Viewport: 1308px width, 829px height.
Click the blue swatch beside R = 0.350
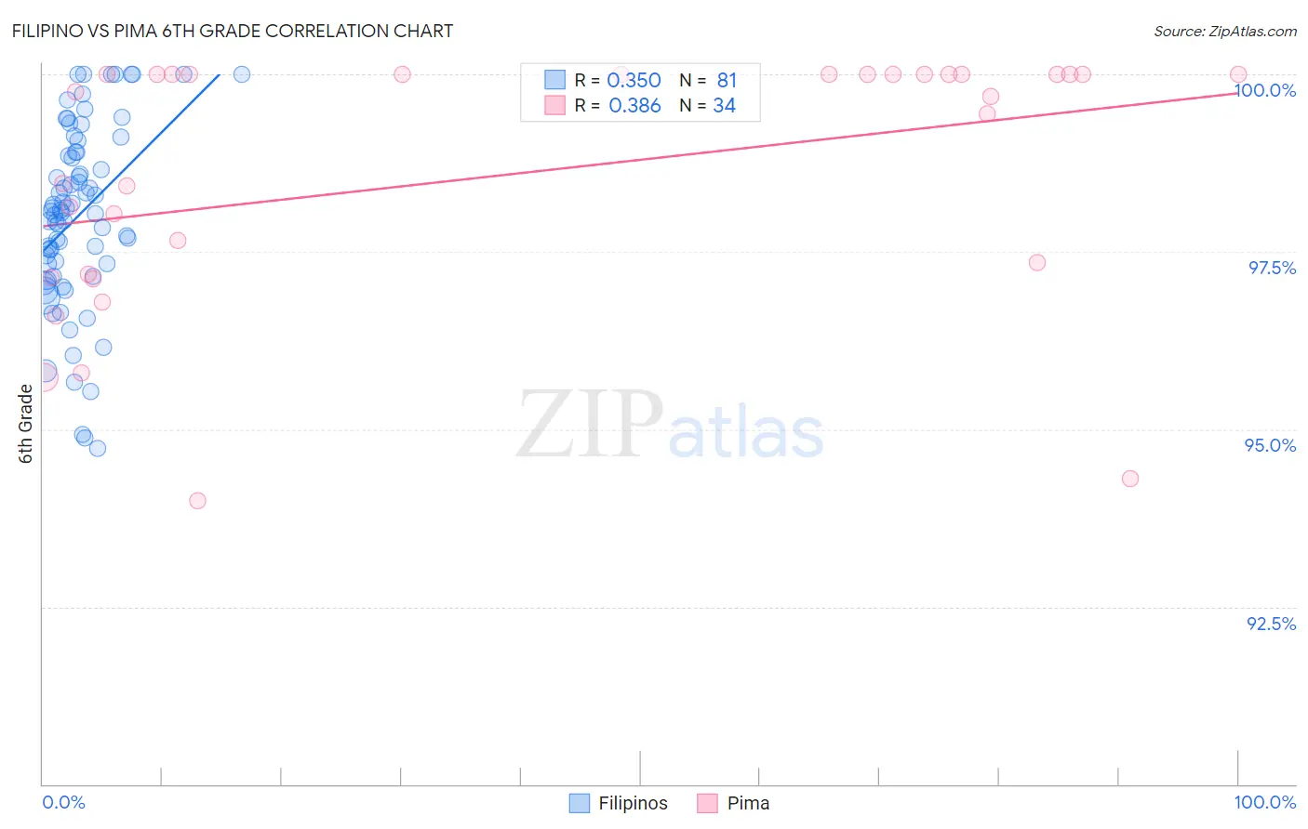(554, 80)
